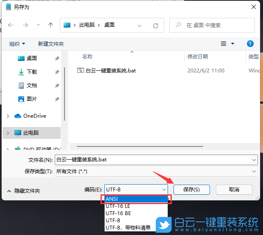
Task: Open help with the question mark icon
Action: [250, 44]
